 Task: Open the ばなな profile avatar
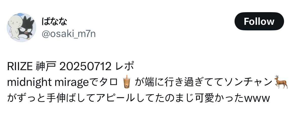(21, 27)
